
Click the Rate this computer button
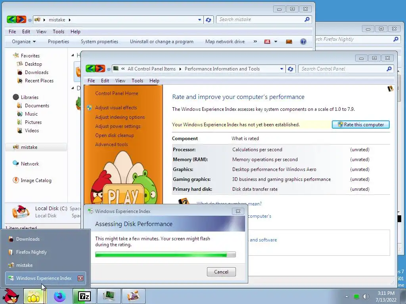(361, 125)
